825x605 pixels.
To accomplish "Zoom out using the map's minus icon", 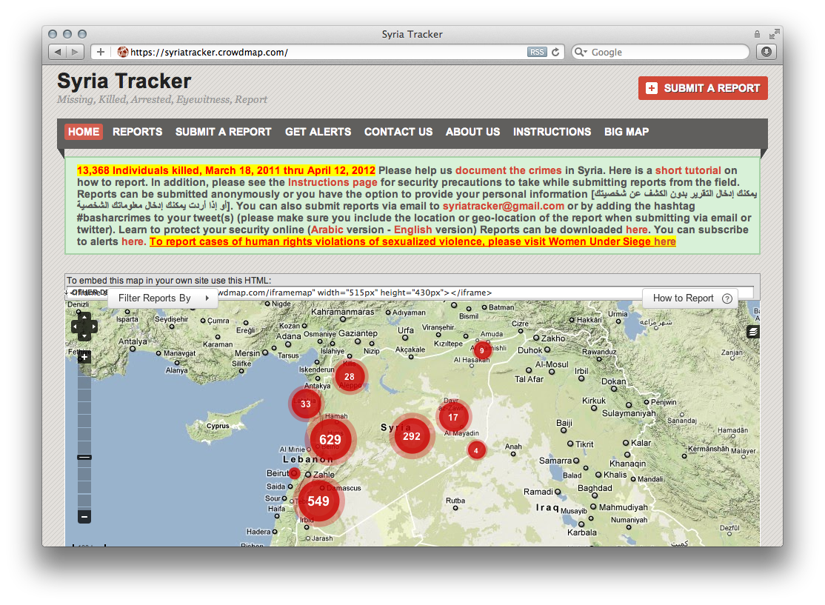I will (x=84, y=516).
